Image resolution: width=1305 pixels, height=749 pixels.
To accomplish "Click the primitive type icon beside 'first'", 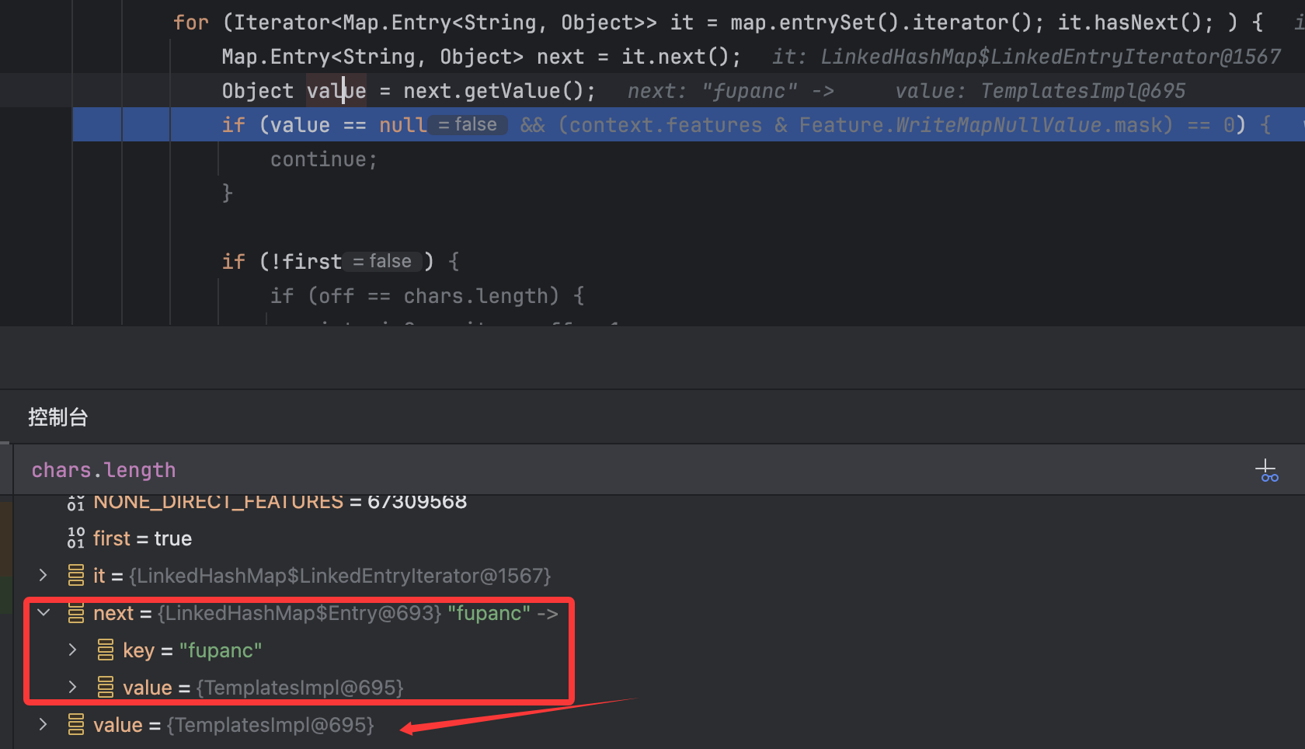I will point(76,538).
